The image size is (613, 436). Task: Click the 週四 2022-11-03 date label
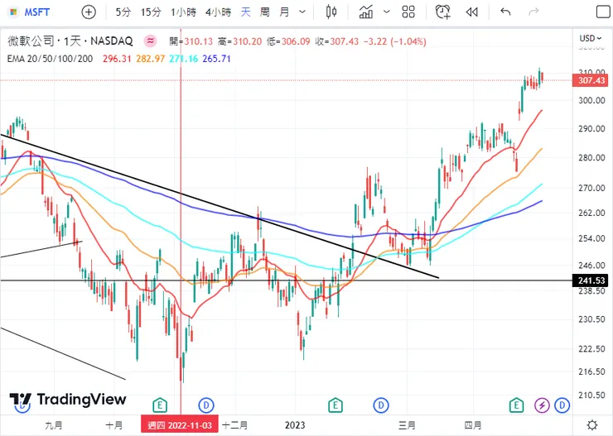click(x=180, y=425)
